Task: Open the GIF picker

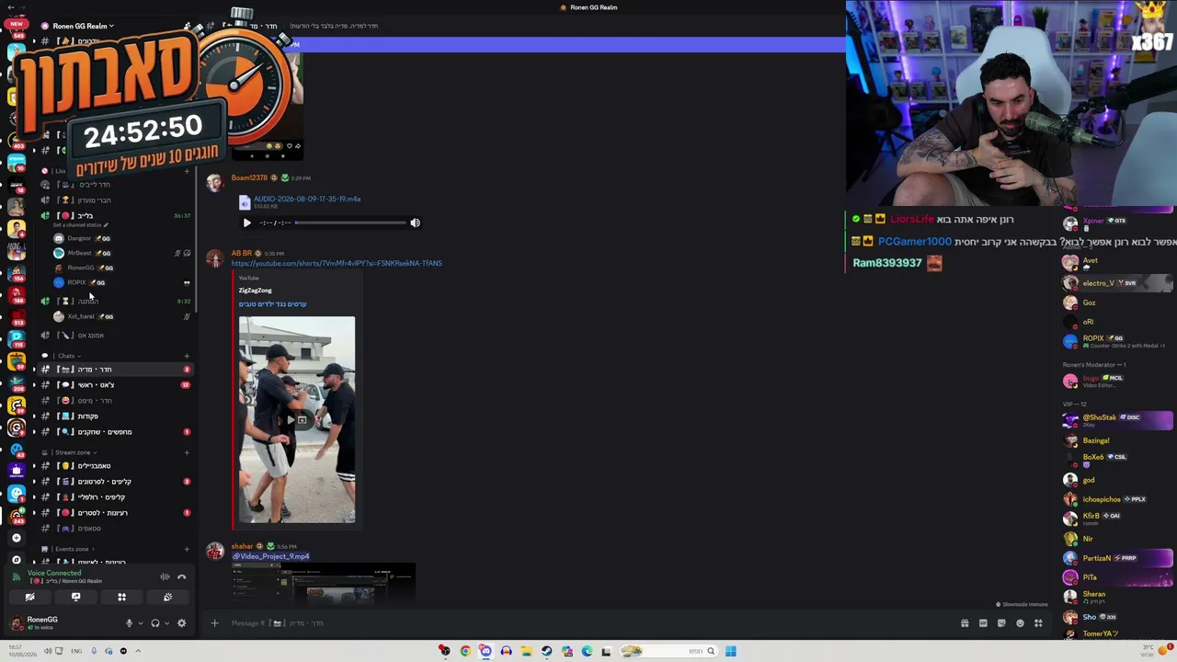Action: 983,623
